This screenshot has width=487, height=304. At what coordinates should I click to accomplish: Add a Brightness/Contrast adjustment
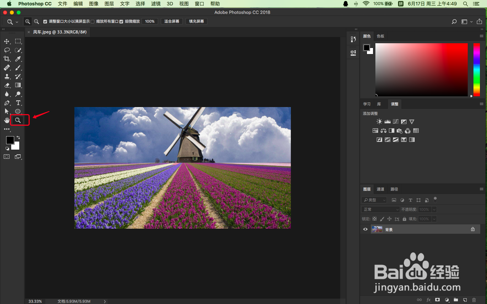click(379, 121)
